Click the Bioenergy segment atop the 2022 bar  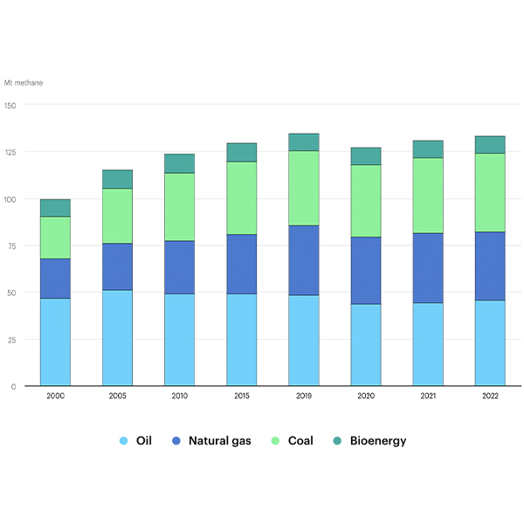[489, 145]
